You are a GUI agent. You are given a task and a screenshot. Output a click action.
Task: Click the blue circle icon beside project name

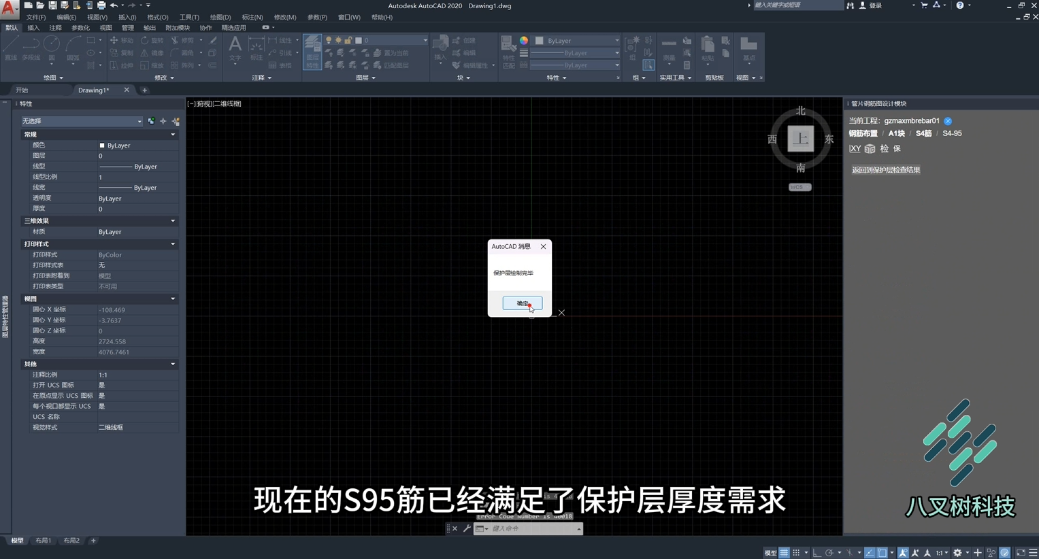click(x=948, y=121)
